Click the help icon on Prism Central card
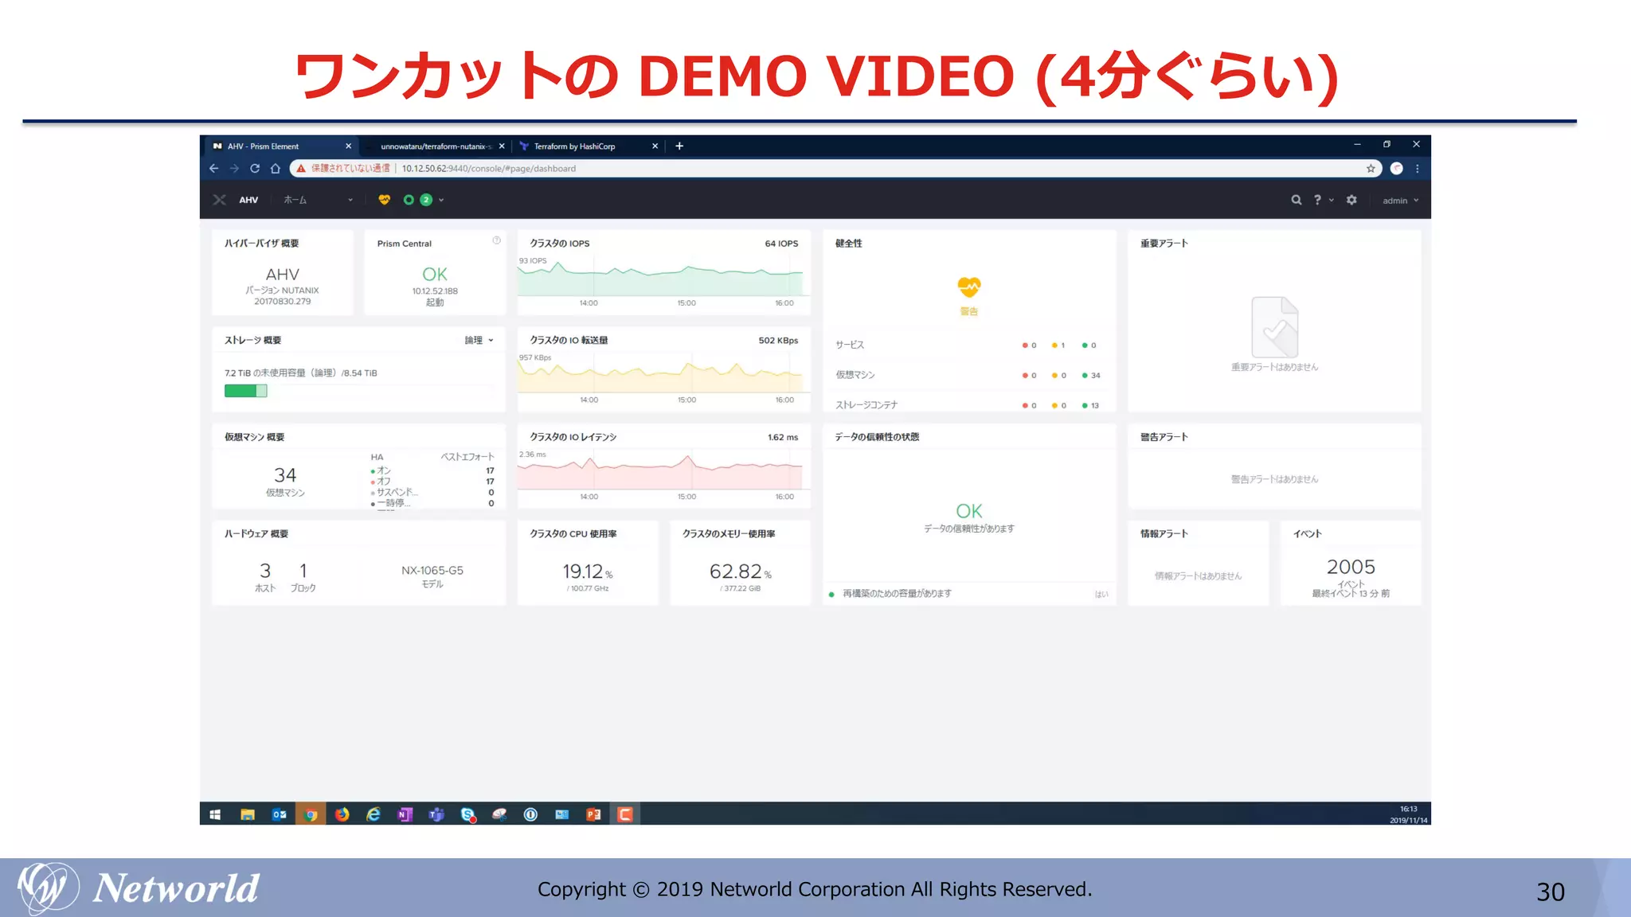Viewport: 1631px width, 917px height. (x=496, y=240)
